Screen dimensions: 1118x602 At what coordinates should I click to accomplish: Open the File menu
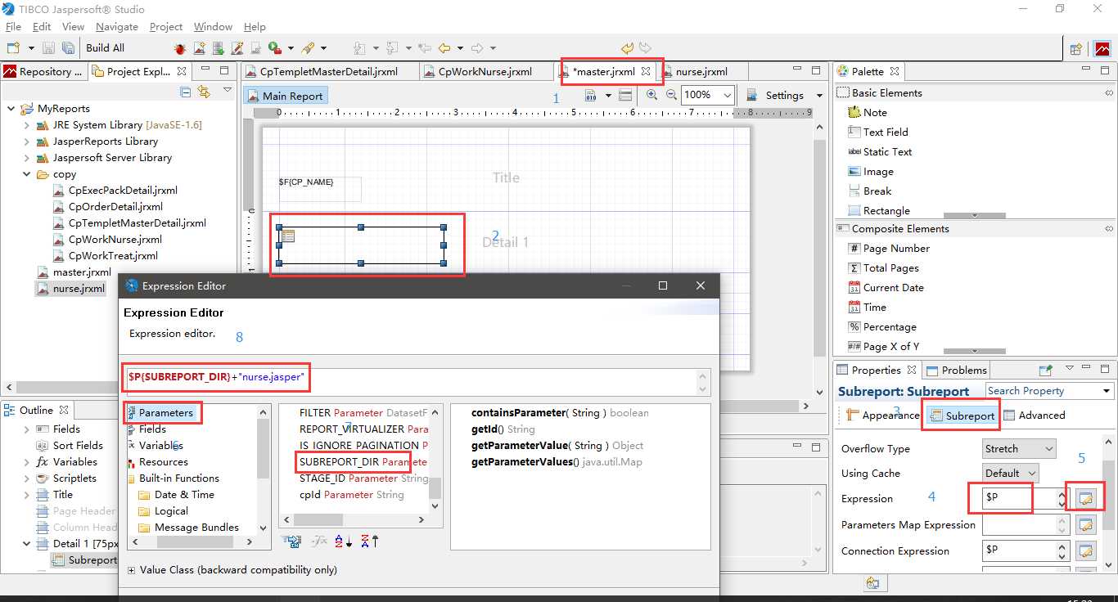[13, 26]
